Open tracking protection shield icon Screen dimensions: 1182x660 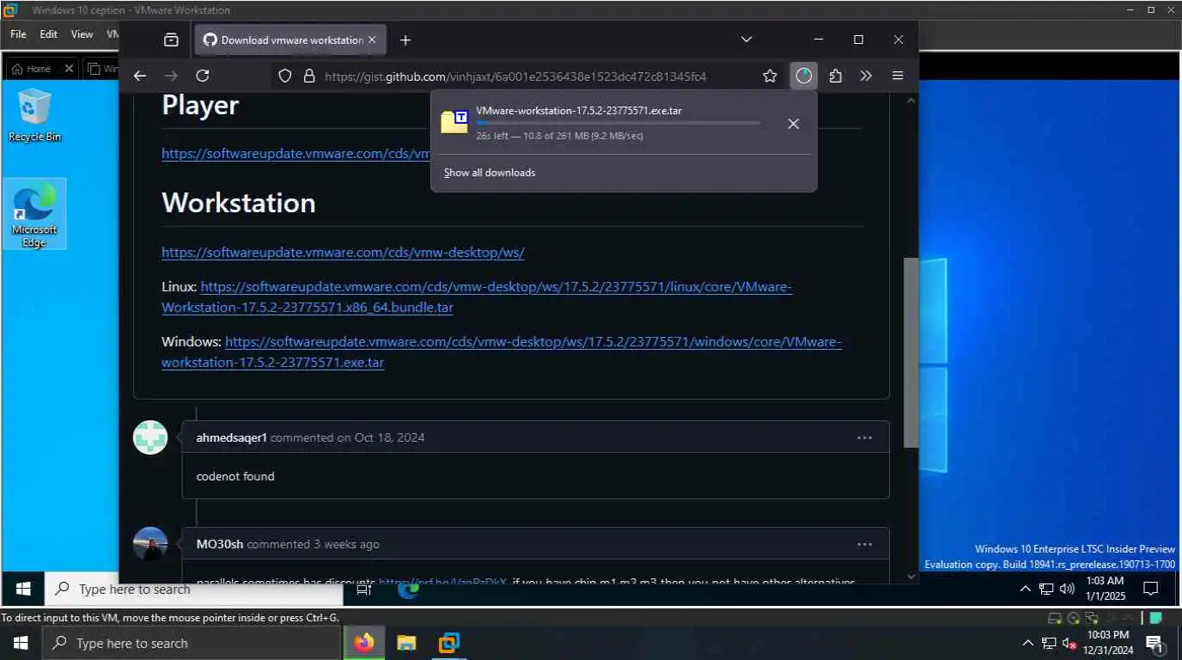pos(287,76)
